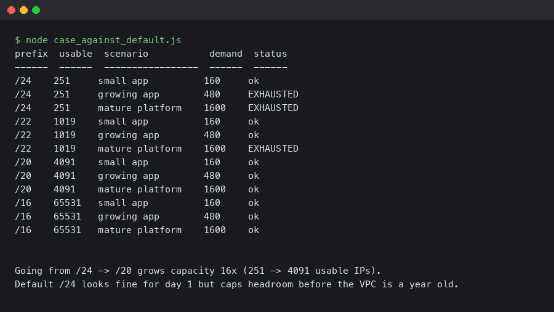Click EXHAUSTED status for /24 mature platform

tap(273, 108)
